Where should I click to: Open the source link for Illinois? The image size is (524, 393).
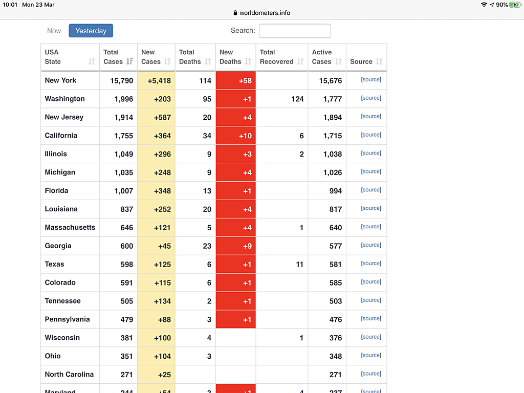pyautogui.click(x=371, y=153)
